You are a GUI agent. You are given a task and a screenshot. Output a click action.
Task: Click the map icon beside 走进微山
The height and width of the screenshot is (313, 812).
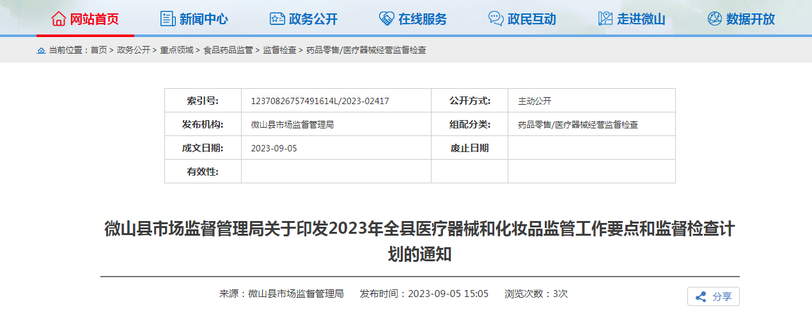coord(605,19)
